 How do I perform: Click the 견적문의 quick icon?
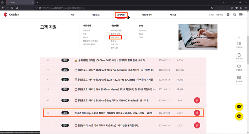point(239,45)
